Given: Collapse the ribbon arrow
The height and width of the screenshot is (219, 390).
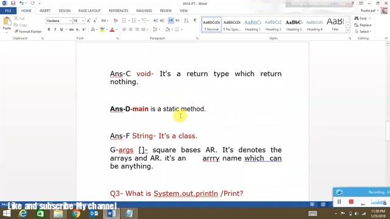Looking at the screenshot, I should point(386,38).
